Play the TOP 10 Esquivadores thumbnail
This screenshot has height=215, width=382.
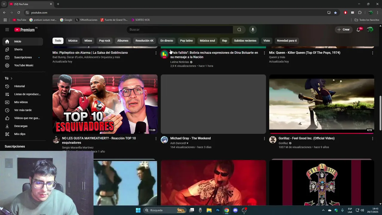105,104
